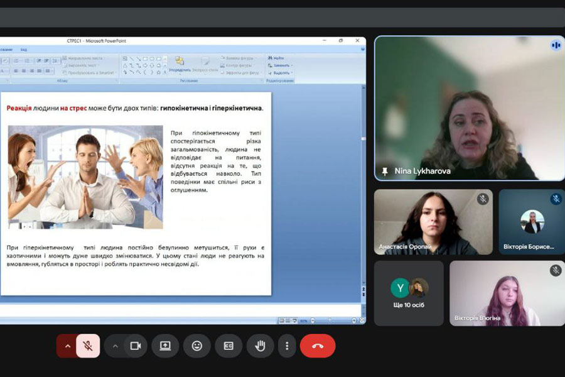This screenshot has width=565, height=377.
Task: Open audio settings chevron beside microphone
Action: pyautogui.click(x=67, y=346)
